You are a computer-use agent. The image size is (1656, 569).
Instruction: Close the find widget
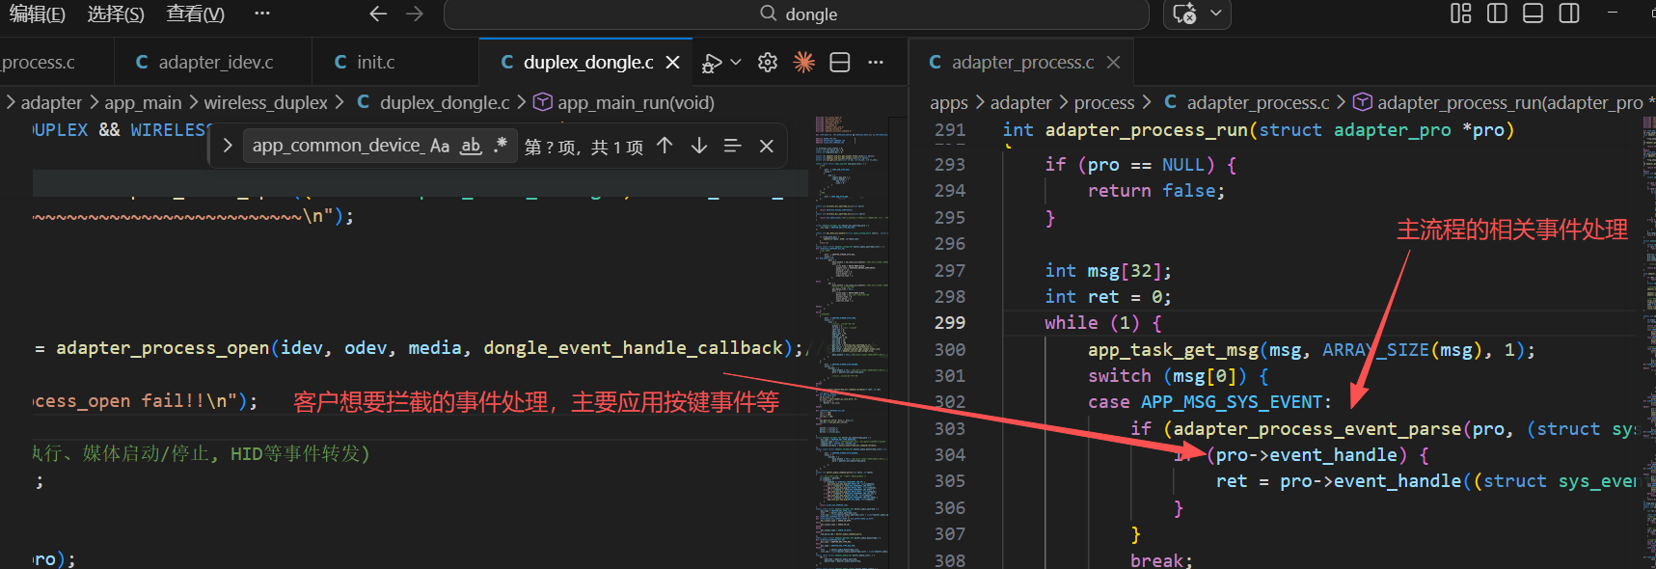(x=767, y=146)
